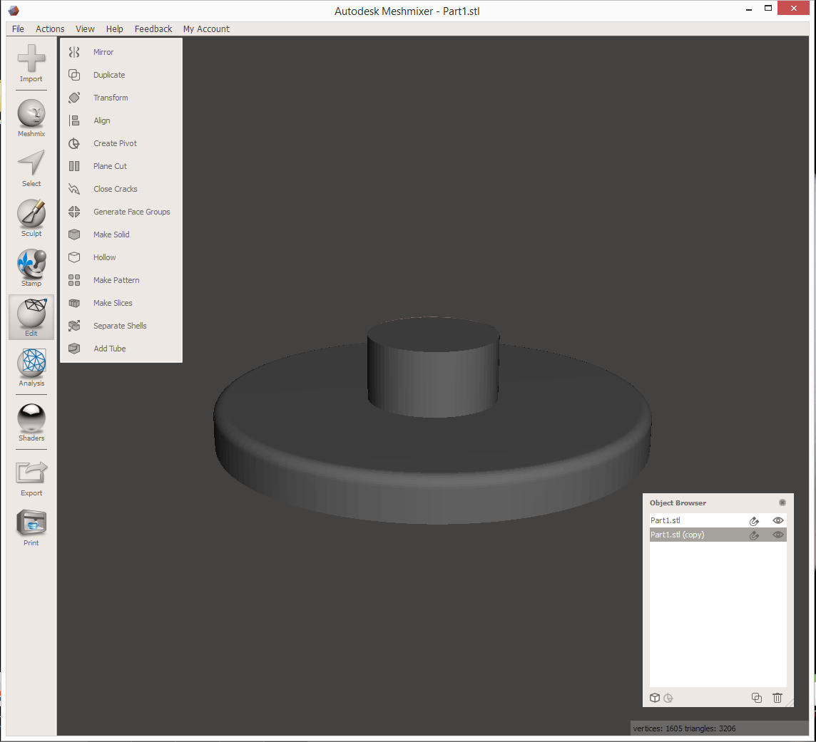
Task: Open the Shaders panel
Action: (31, 423)
